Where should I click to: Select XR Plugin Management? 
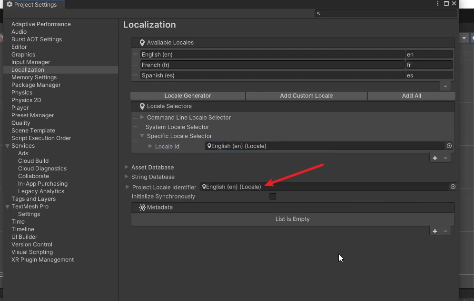coord(43,260)
